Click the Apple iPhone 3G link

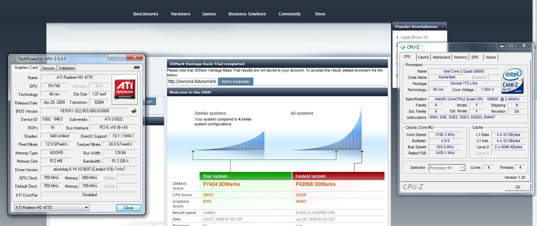[x=414, y=37]
